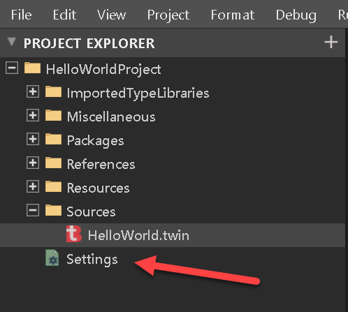348x312 pixels.
Task: Click the HelloWorldProject folder icon
Action: click(x=32, y=68)
